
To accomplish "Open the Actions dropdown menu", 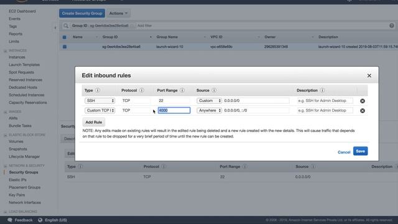I will coord(118,13).
